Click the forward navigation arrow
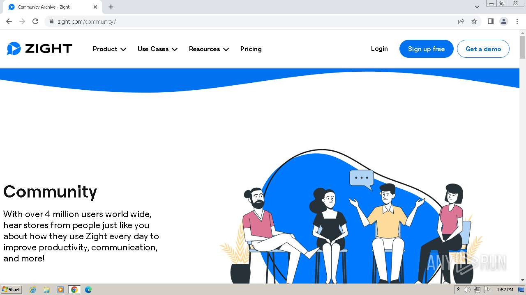The image size is (526, 295). 22,21
